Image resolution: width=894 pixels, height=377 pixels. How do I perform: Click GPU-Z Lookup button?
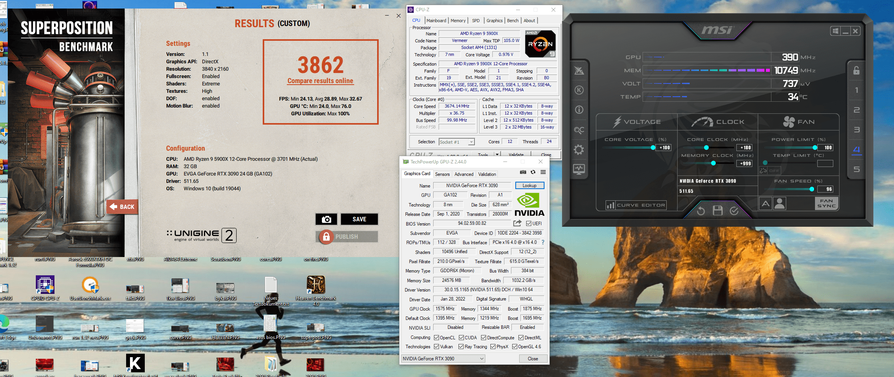coord(529,186)
